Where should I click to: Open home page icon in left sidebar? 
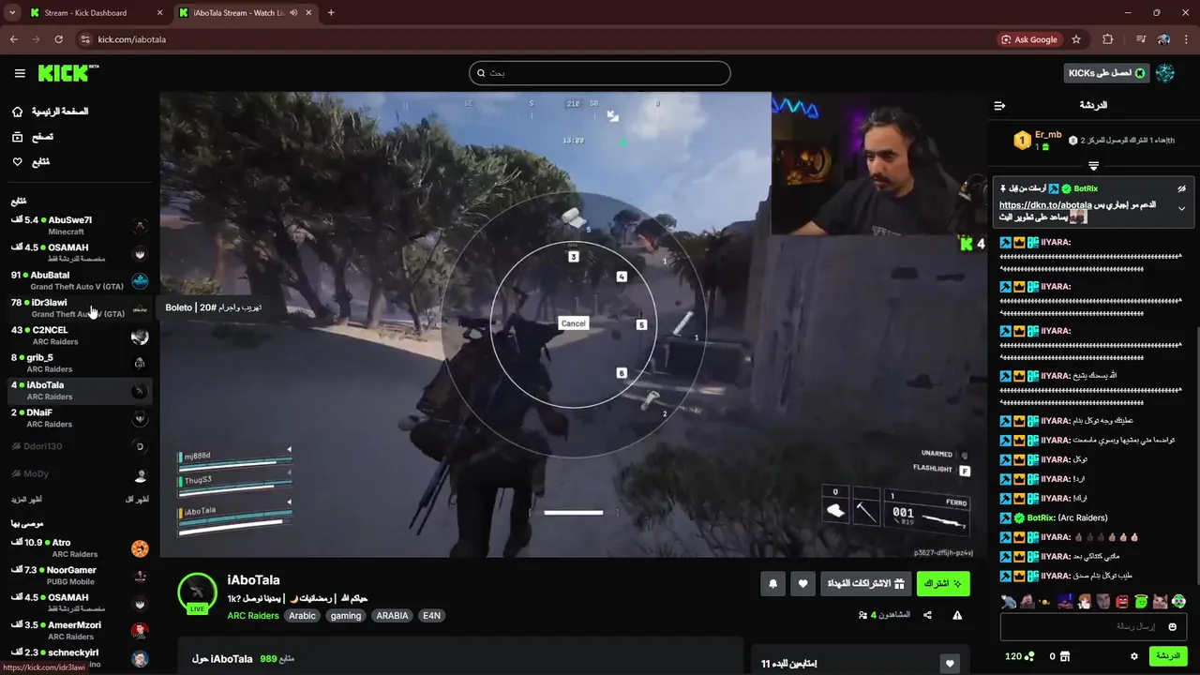click(18, 112)
